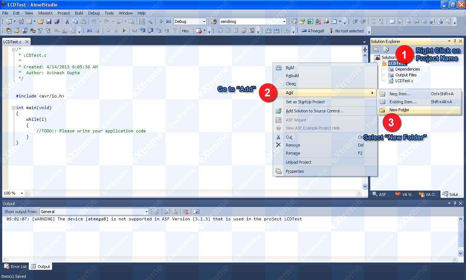
Task: Open the VAssistX menu
Action: 45,13
